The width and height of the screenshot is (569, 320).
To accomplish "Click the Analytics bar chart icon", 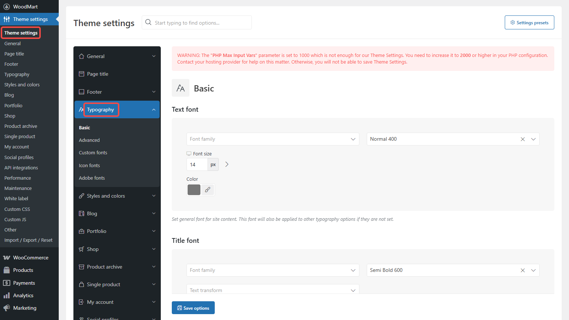I will [7, 295].
